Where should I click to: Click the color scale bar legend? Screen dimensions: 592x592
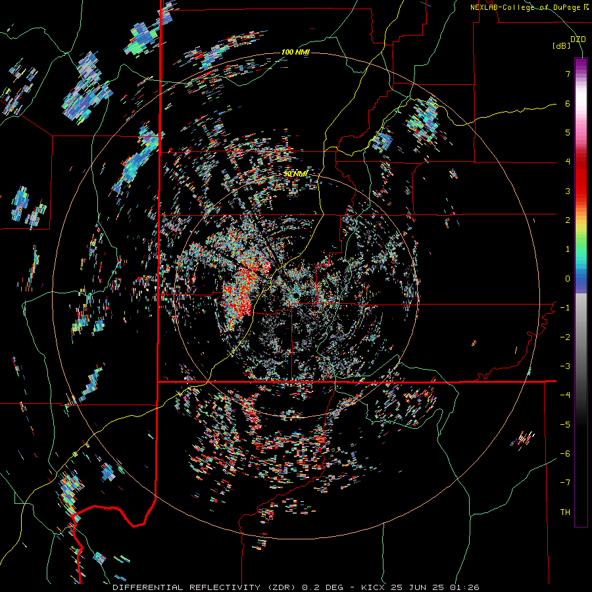(581, 292)
